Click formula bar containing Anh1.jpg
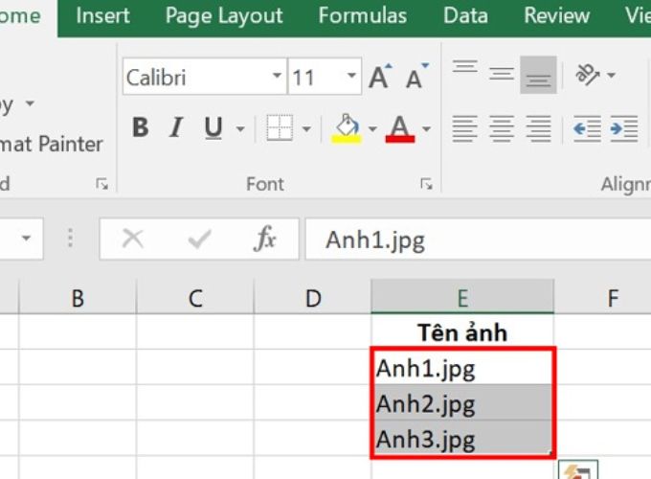Image resolution: width=651 pixels, height=479 pixels. (x=478, y=239)
